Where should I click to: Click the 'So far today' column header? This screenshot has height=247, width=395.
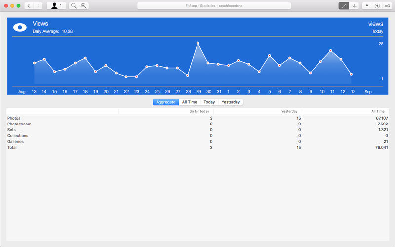click(x=166, y=111)
